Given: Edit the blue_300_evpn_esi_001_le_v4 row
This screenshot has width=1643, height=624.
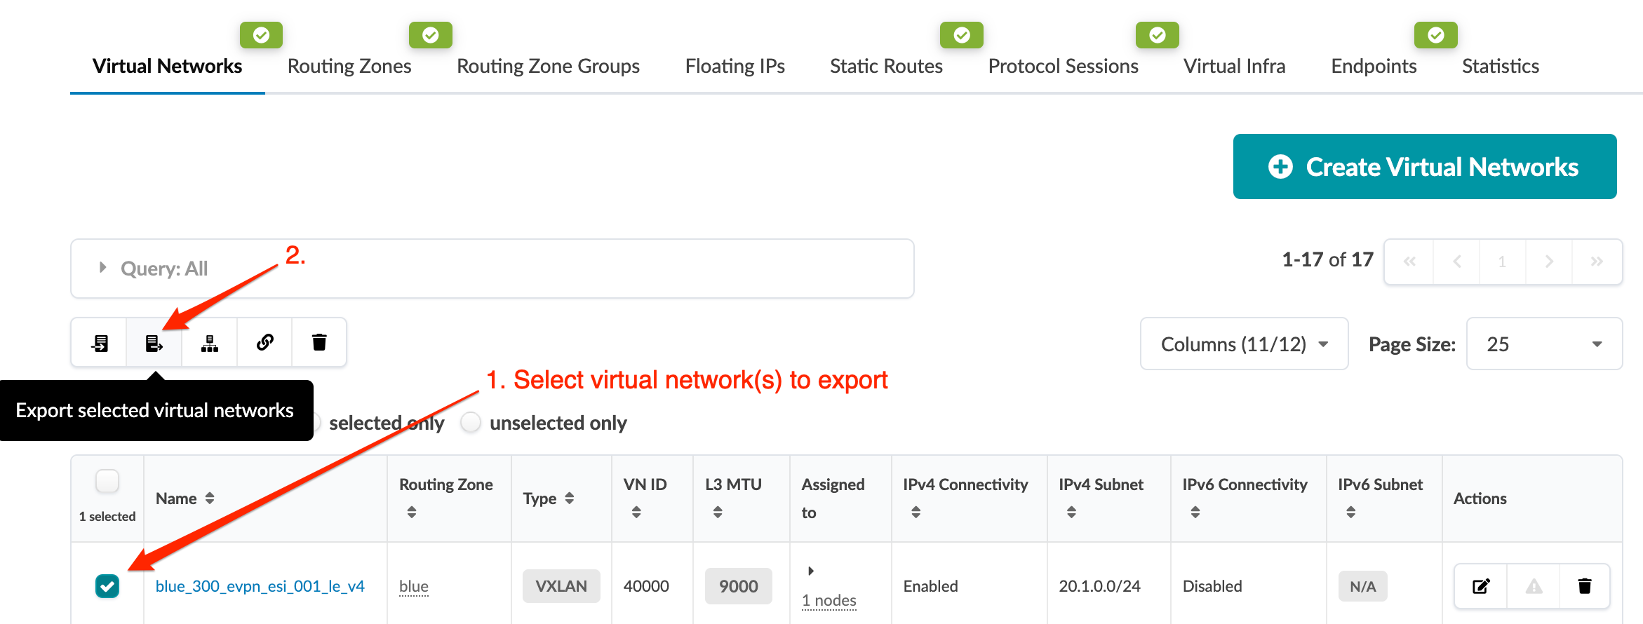Looking at the screenshot, I should click(x=1480, y=586).
